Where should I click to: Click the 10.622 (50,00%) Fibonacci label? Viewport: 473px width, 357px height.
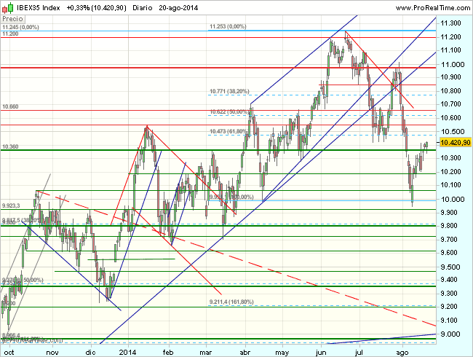tap(229, 111)
